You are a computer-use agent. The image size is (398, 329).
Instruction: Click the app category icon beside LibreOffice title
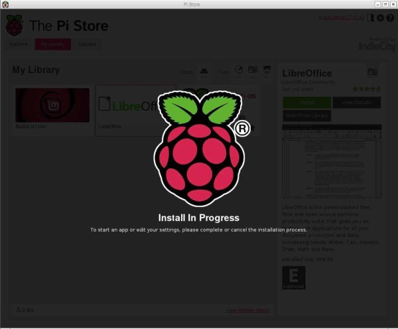coord(372,72)
